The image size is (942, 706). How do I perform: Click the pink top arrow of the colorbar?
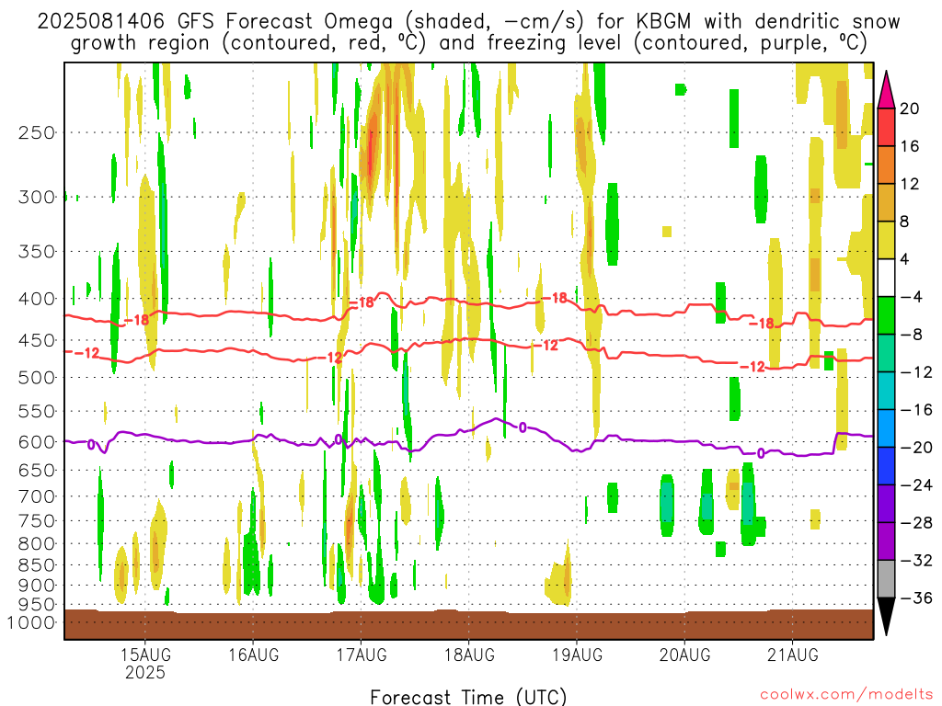coord(886,90)
